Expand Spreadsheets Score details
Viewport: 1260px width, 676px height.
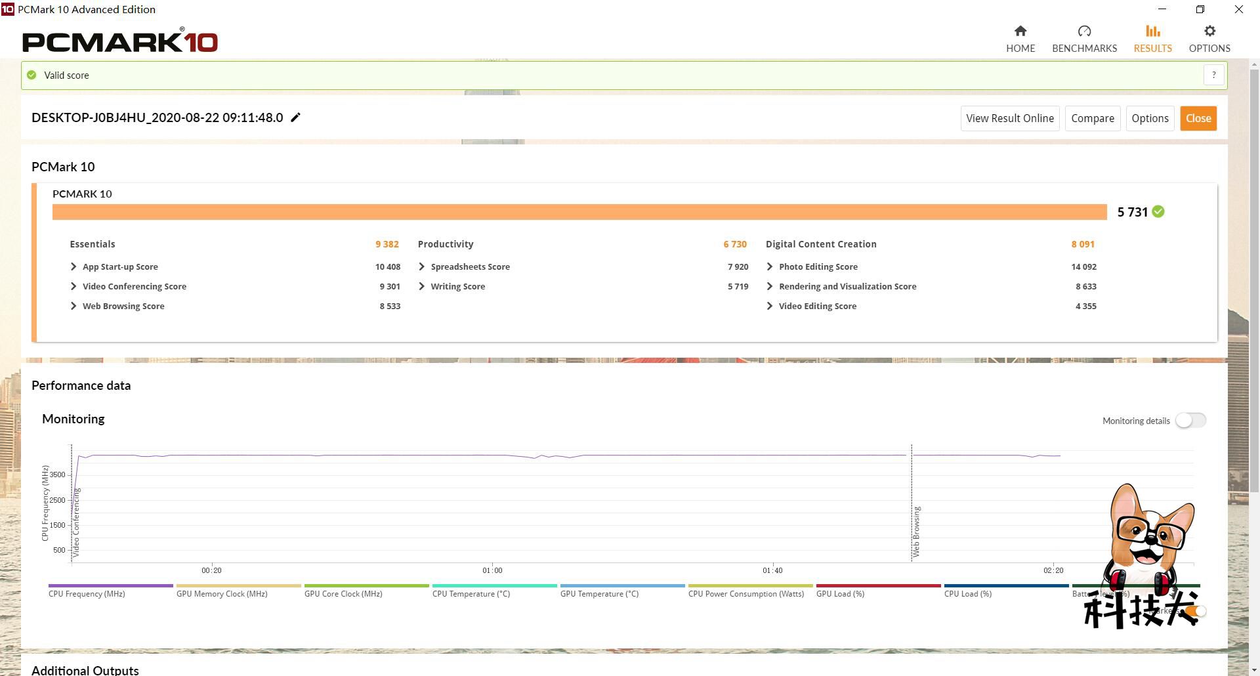(x=421, y=267)
